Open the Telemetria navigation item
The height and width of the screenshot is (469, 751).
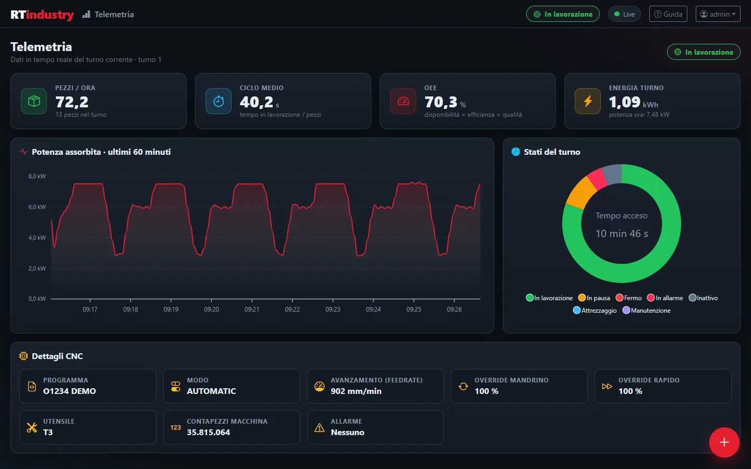pyautogui.click(x=108, y=14)
